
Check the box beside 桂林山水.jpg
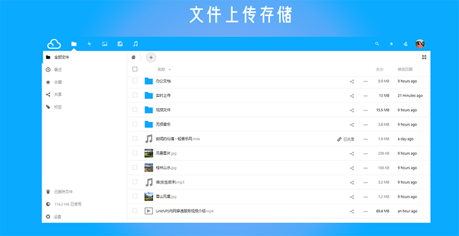(135, 168)
